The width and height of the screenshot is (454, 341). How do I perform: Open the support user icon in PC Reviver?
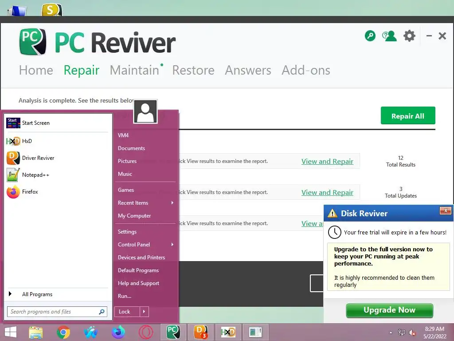tap(389, 36)
